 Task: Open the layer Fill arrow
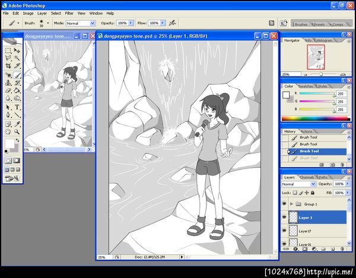[x=348, y=193]
